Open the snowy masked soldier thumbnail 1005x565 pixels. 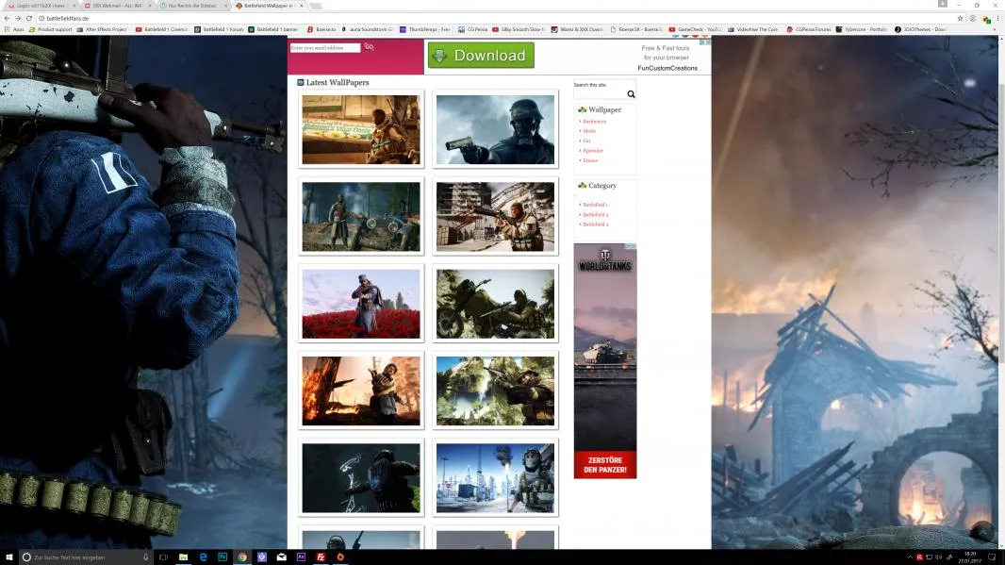(x=495, y=478)
